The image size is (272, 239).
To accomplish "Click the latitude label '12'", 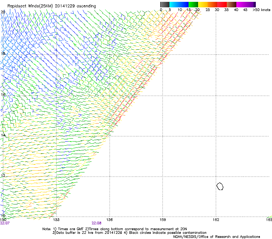I will tap(3, 175).
